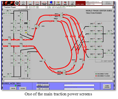
Task: Click the Control: LOCAL field
Action: point(94,4)
